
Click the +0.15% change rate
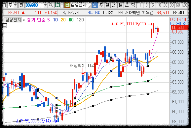51,13
